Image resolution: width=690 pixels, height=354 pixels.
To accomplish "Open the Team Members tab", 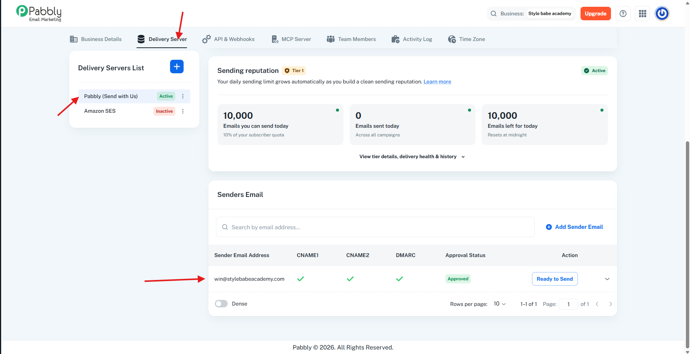I will pos(351,39).
